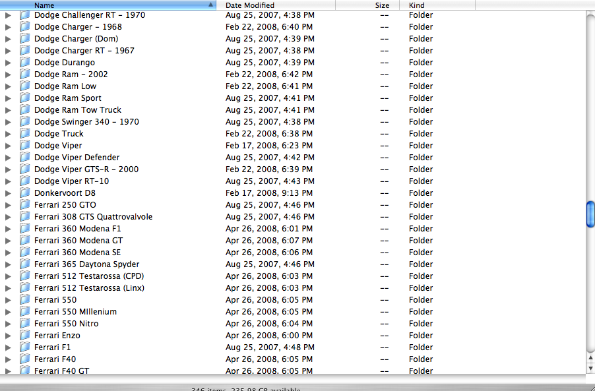Expand the Ferrari F1 folder
This screenshot has height=391, width=595.
click(x=8, y=347)
